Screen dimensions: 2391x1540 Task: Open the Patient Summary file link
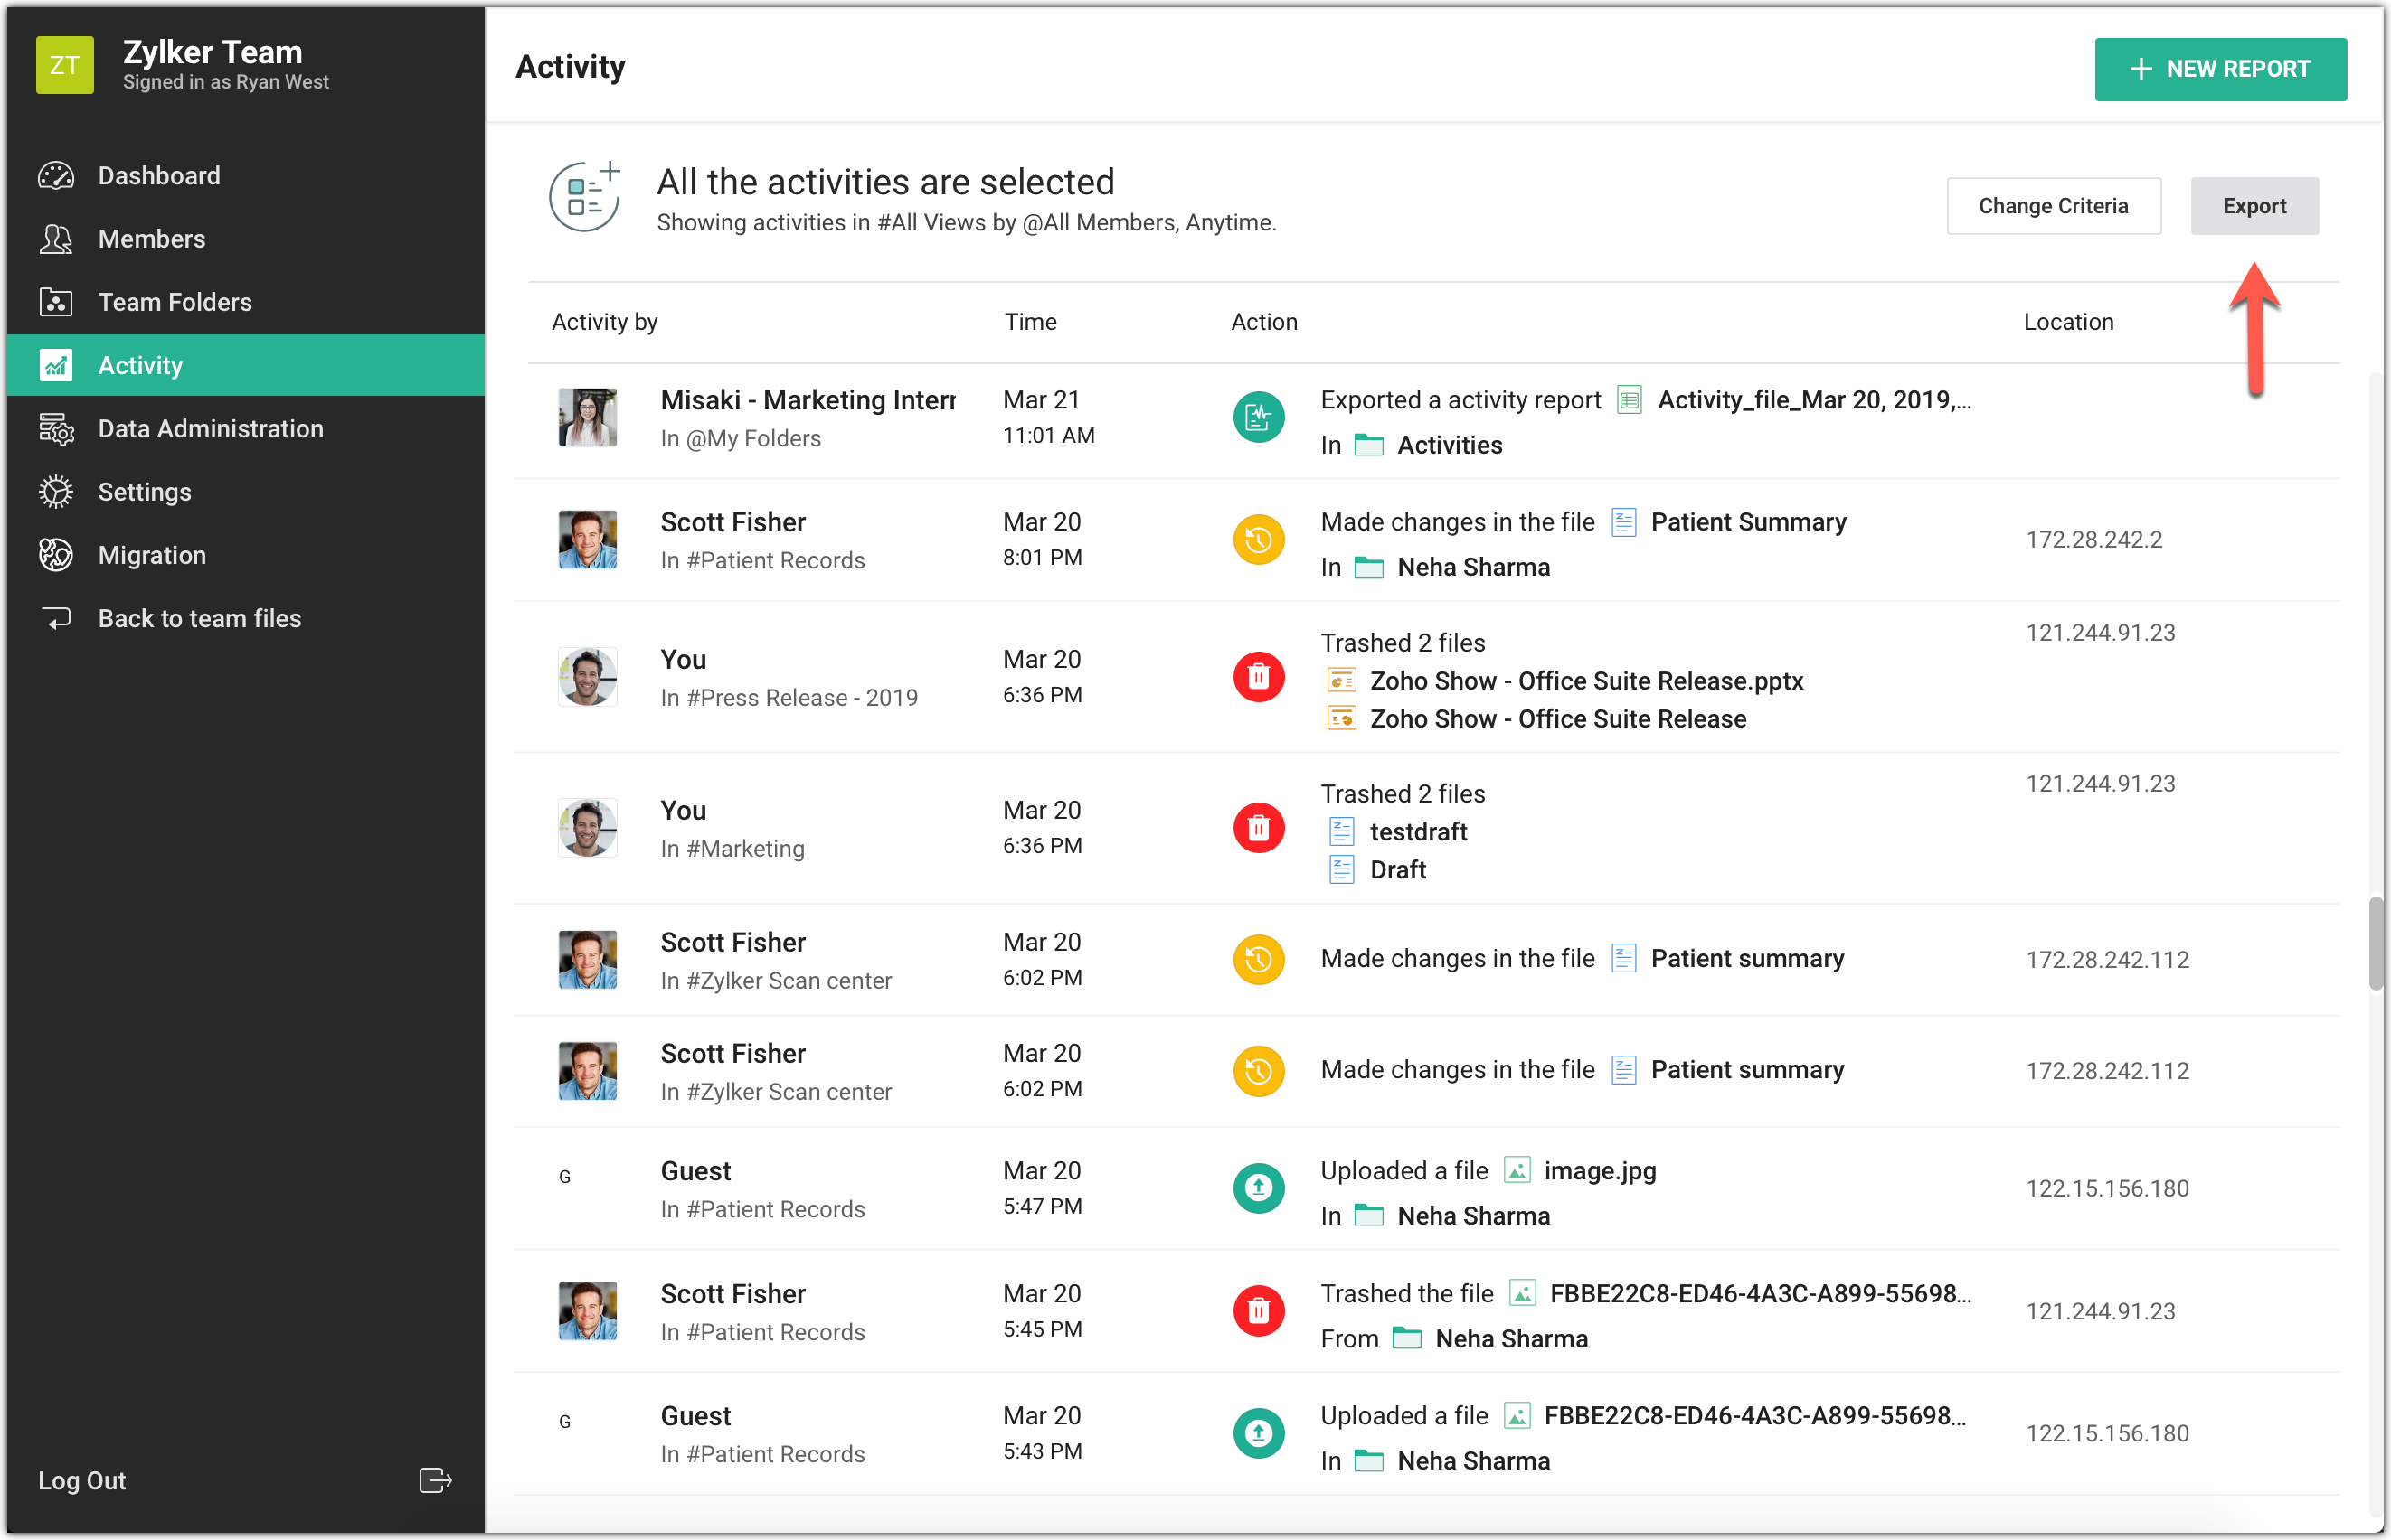click(x=1748, y=522)
